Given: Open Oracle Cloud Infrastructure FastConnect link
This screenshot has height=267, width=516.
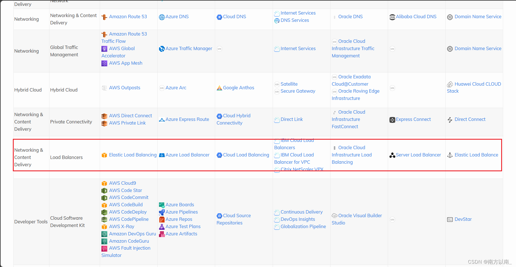Looking at the screenshot, I should pos(348,120).
